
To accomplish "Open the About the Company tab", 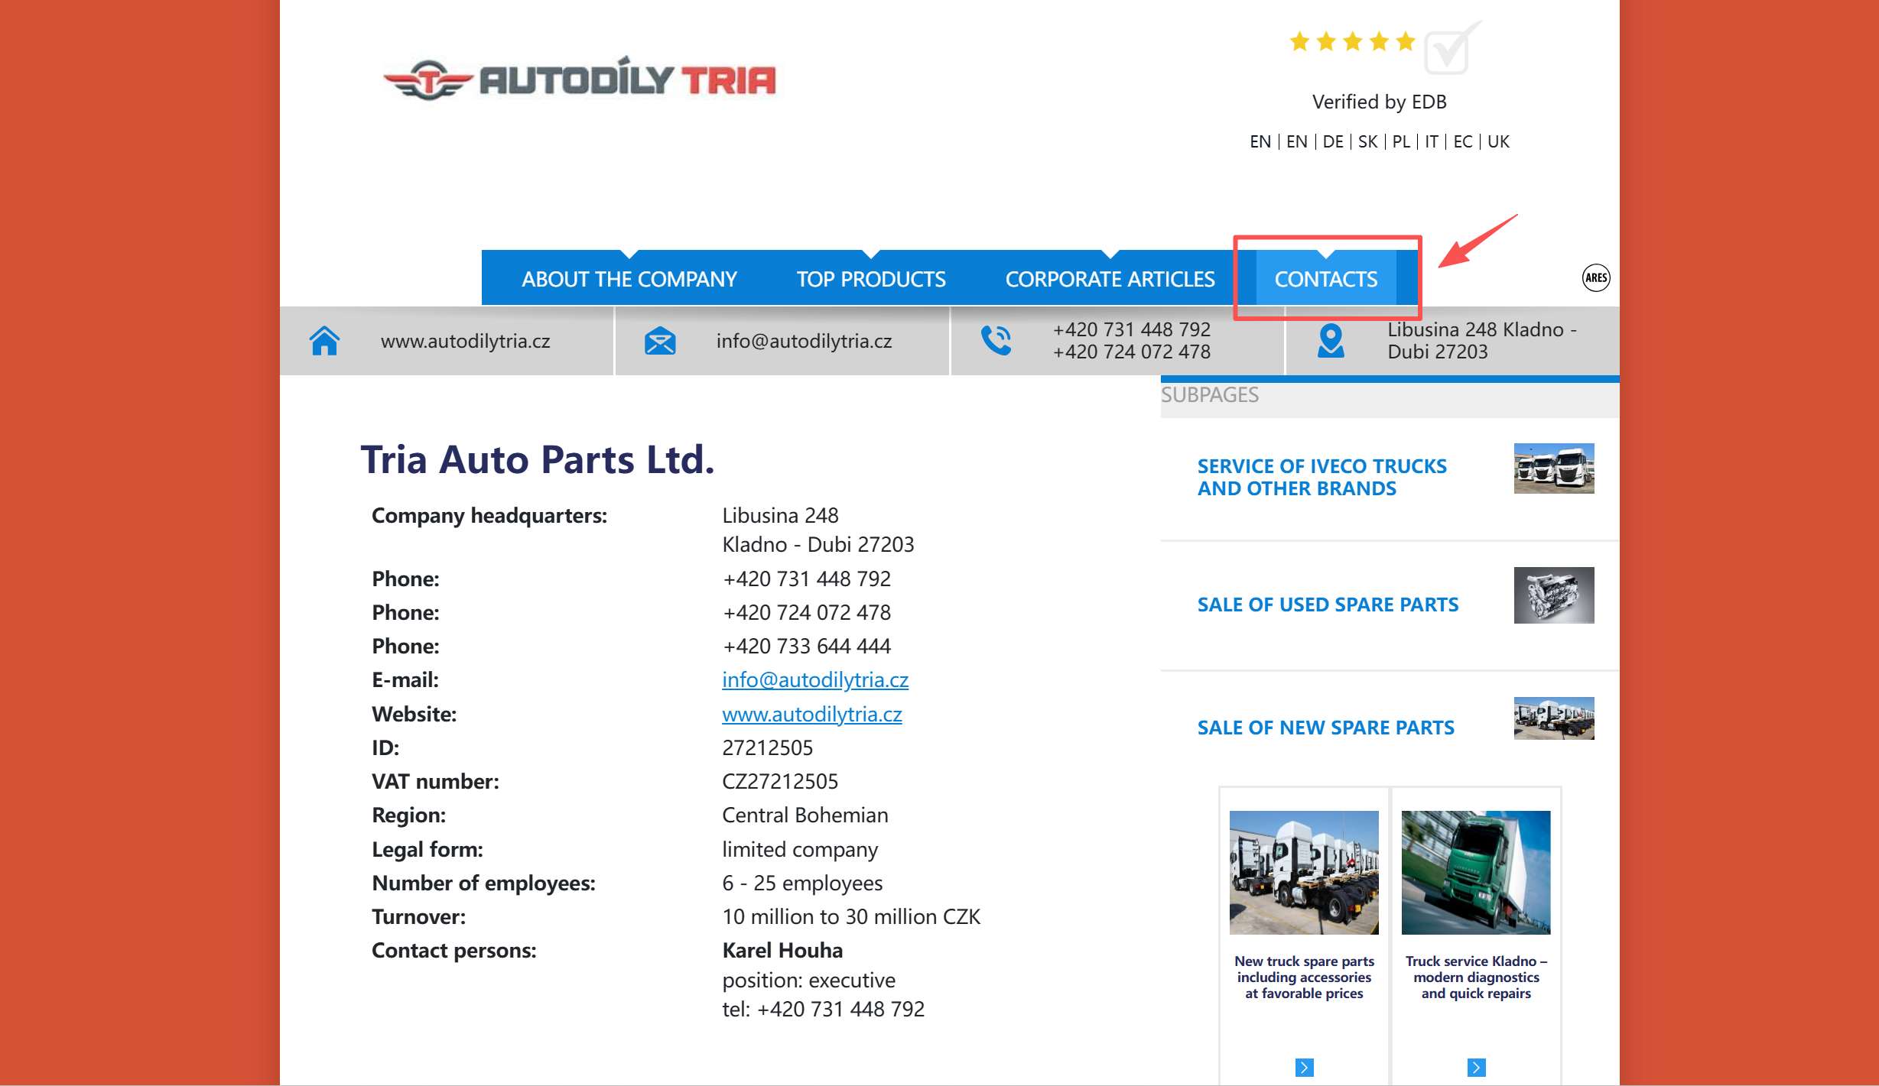I will [629, 279].
